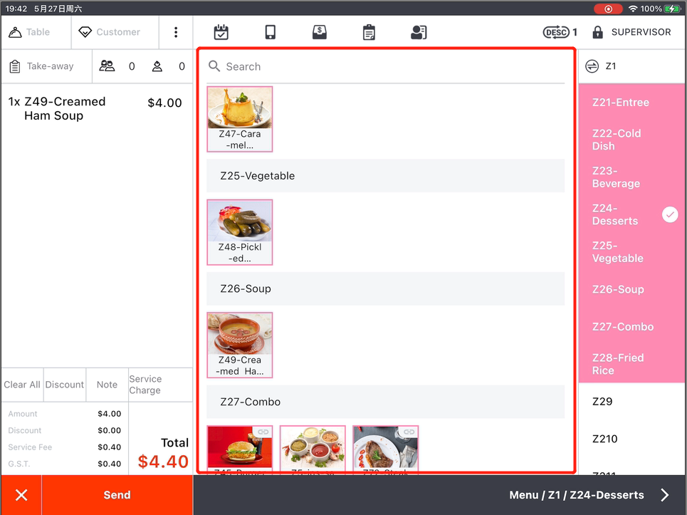Tap the Service Charge button
Screen dimensions: 687x515
(160, 385)
